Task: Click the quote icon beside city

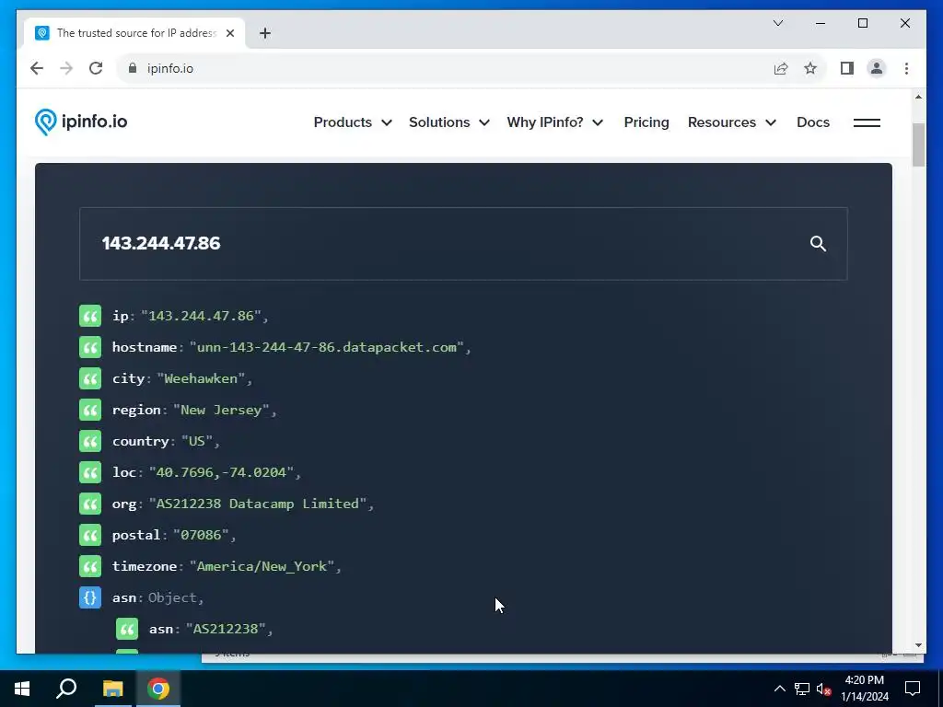Action: click(x=90, y=378)
